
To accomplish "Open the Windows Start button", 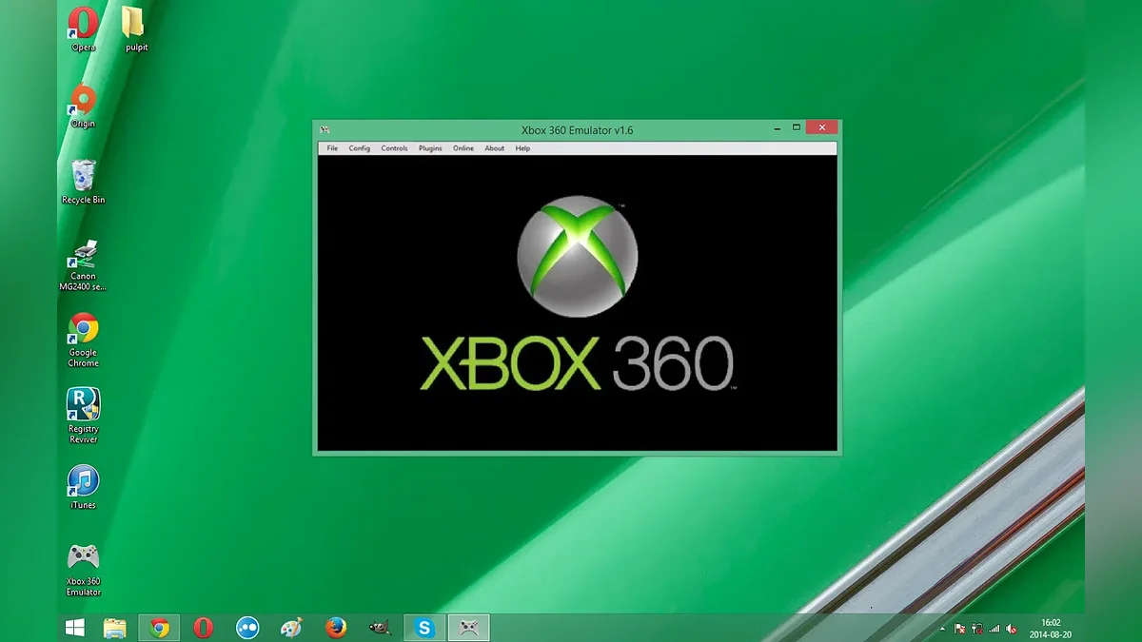I will (74, 628).
